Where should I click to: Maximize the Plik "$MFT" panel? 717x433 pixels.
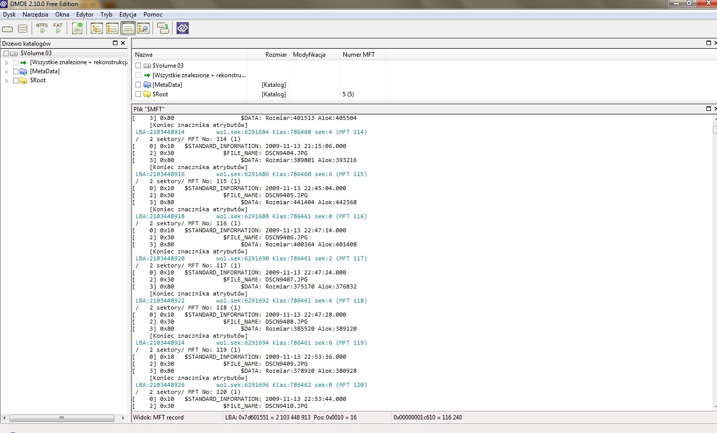pos(709,109)
